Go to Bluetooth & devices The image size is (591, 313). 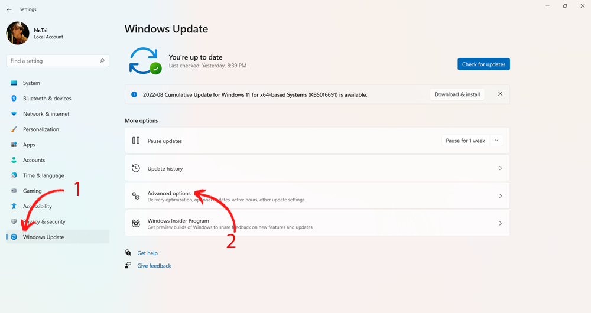click(x=58, y=98)
